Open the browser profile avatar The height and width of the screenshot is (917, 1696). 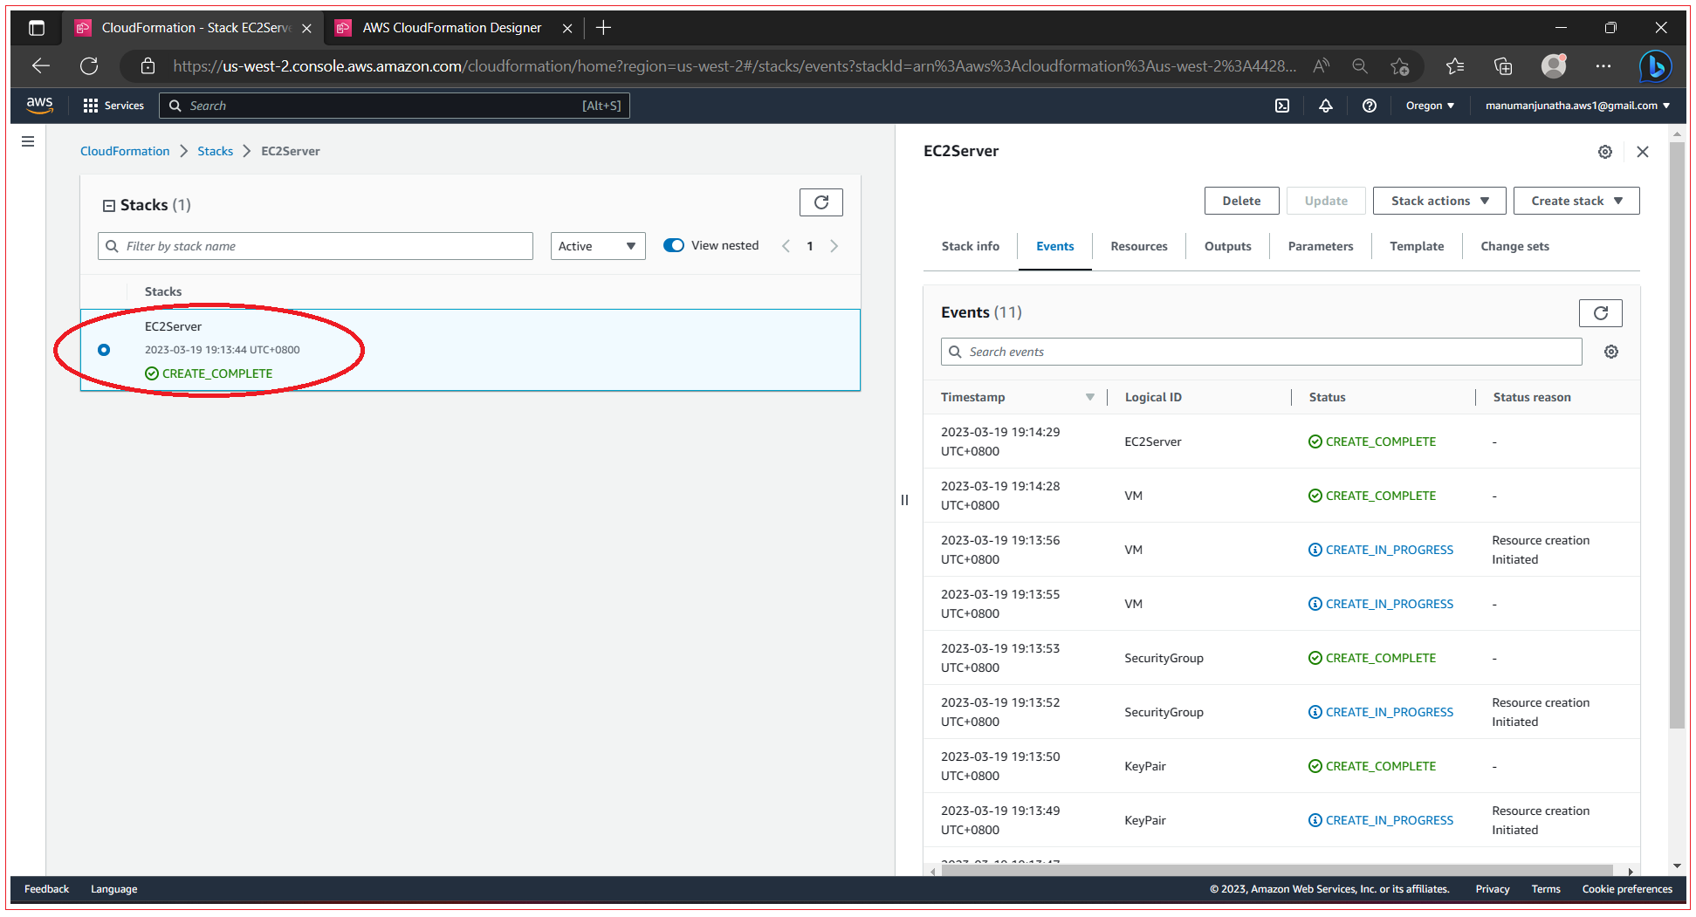click(1553, 65)
